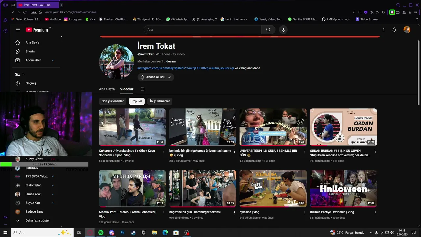The height and width of the screenshot is (237, 421).
Task: Toggle the VPN badge in address bar
Action: 34,12
